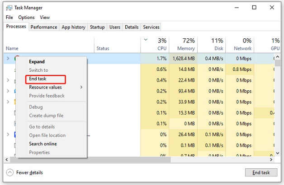Open the Resource values submenu
The width and height of the screenshot is (284, 185).
click(45, 87)
